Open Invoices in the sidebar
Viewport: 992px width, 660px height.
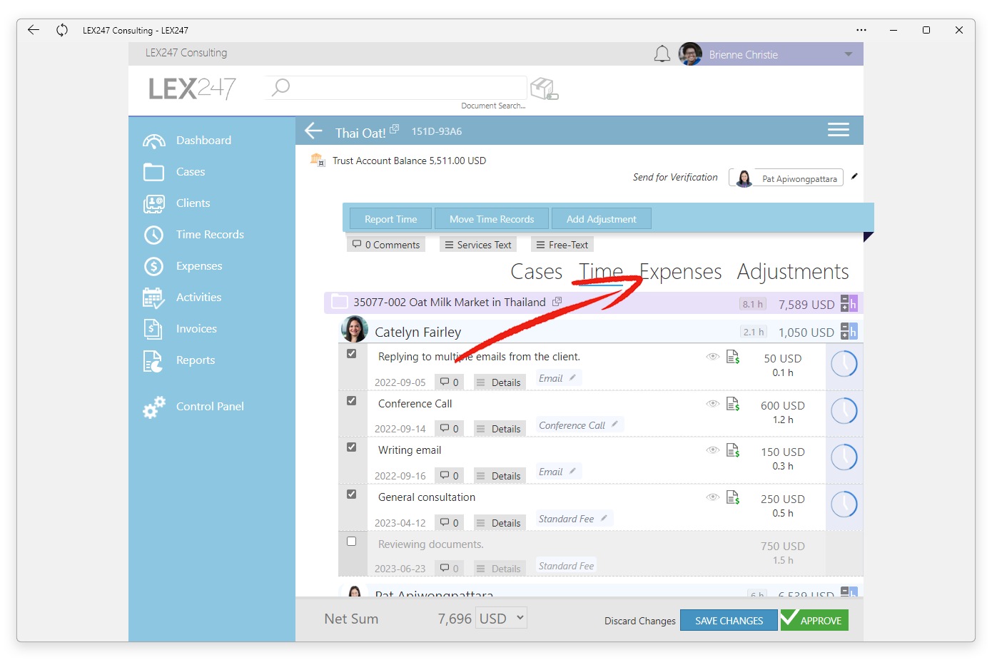point(196,329)
